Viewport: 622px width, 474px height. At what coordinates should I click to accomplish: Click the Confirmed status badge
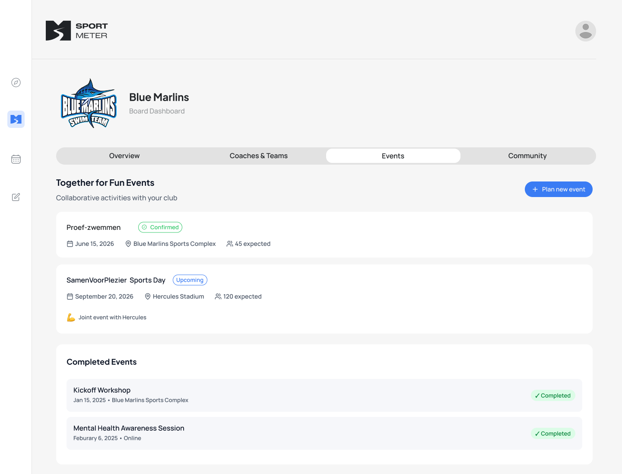pos(160,227)
